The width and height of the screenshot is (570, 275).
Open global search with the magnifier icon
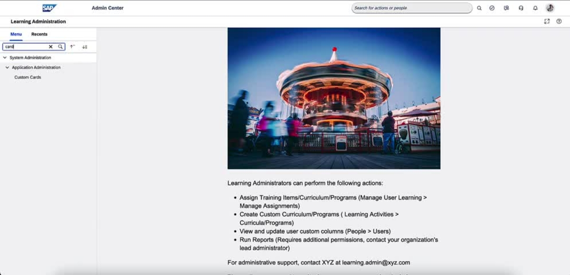tap(478, 8)
